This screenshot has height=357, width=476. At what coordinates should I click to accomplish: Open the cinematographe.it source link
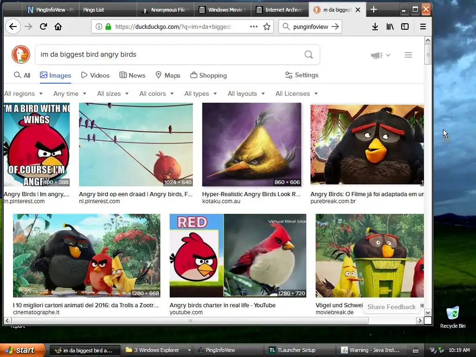[36, 312]
